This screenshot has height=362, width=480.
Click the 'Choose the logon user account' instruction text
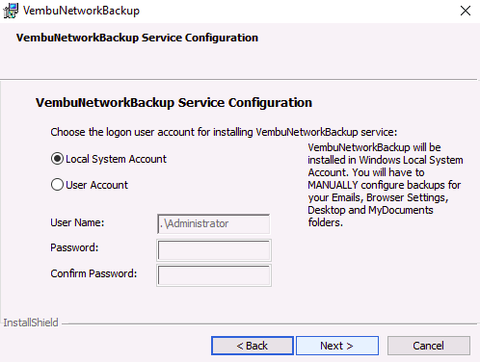[x=224, y=132]
